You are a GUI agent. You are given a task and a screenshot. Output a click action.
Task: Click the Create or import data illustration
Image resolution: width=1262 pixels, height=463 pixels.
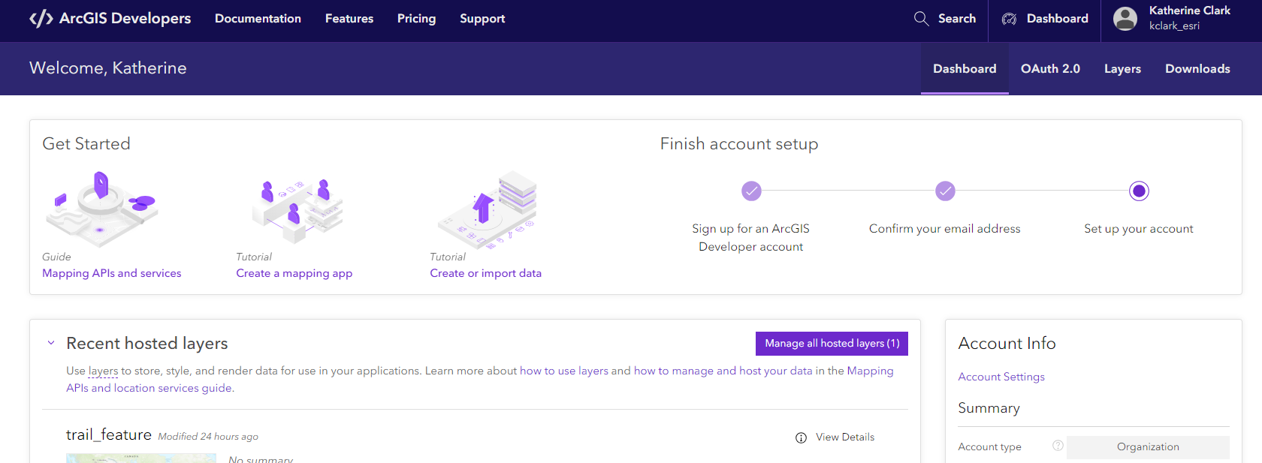pos(489,210)
